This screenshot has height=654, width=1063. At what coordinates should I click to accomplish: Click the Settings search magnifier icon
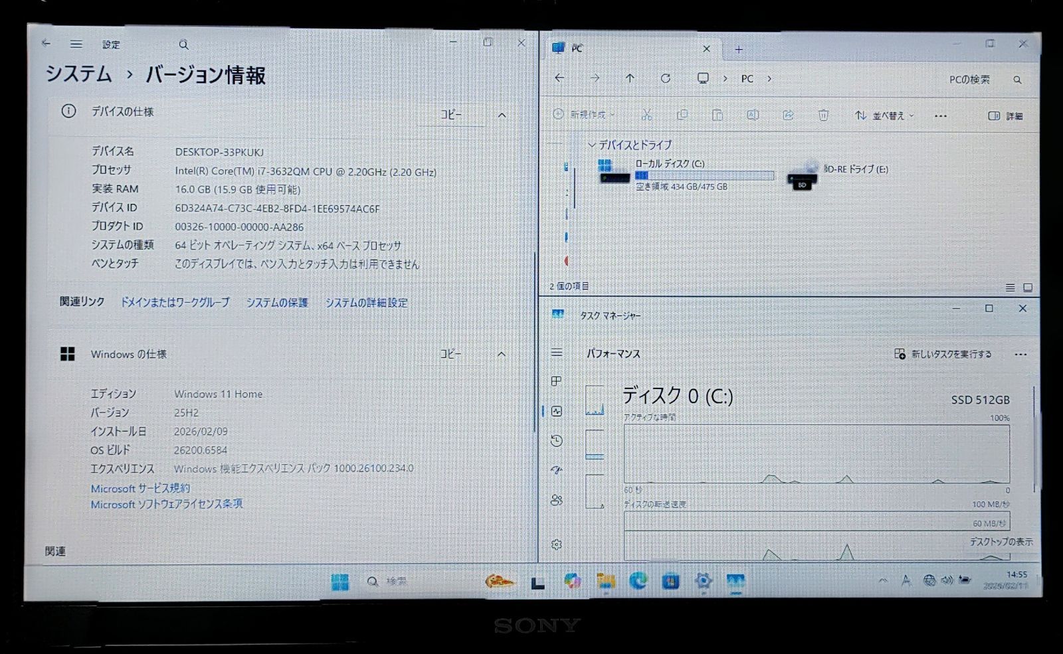pos(184,45)
